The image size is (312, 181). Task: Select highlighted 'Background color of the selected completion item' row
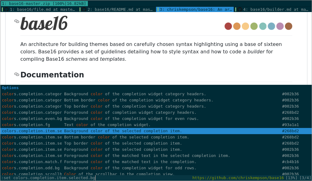(156, 131)
